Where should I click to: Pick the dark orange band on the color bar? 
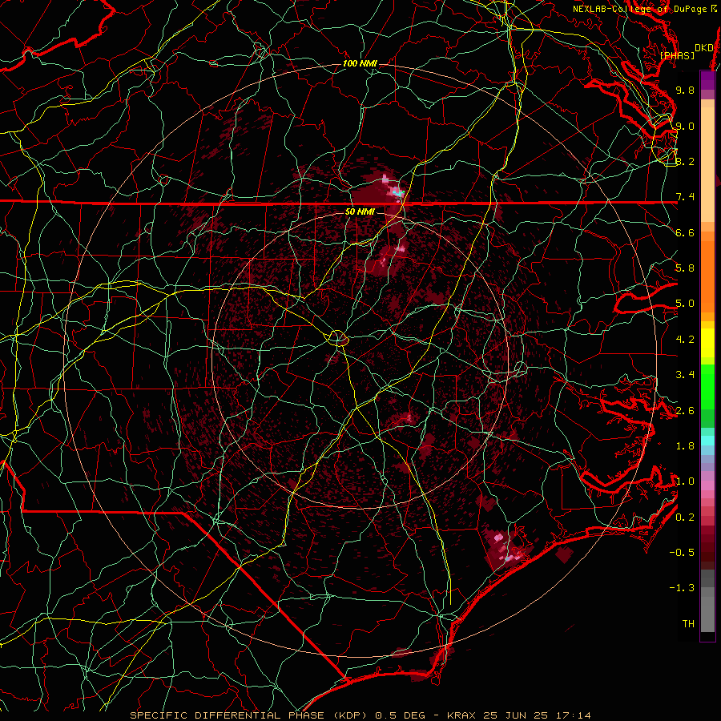707,276
